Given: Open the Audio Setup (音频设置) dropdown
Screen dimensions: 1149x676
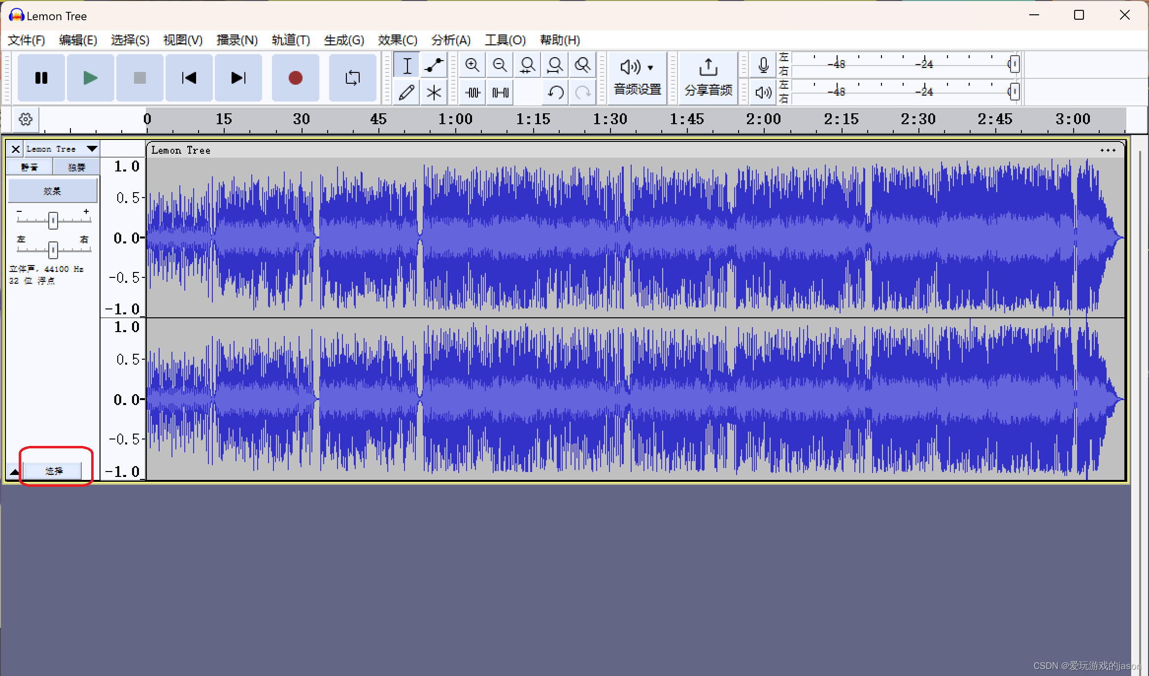Looking at the screenshot, I should [637, 78].
